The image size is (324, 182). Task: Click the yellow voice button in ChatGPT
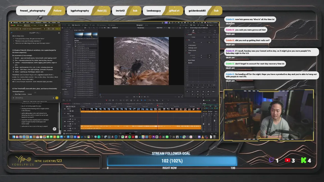57,98
